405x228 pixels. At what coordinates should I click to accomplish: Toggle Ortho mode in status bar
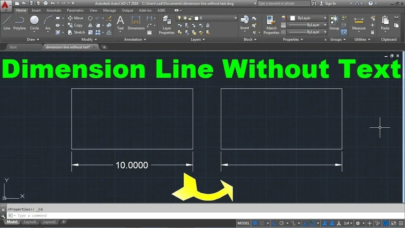pos(274,223)
